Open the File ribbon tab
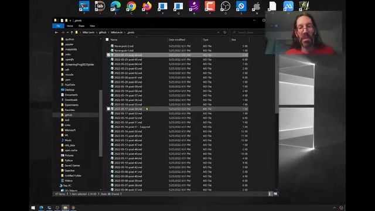Screen dimensions: 375x211 click(58, 26)
